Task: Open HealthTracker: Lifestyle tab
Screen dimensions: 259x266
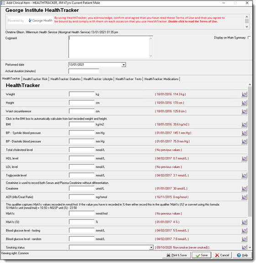Action: click(x=98, y=79)
